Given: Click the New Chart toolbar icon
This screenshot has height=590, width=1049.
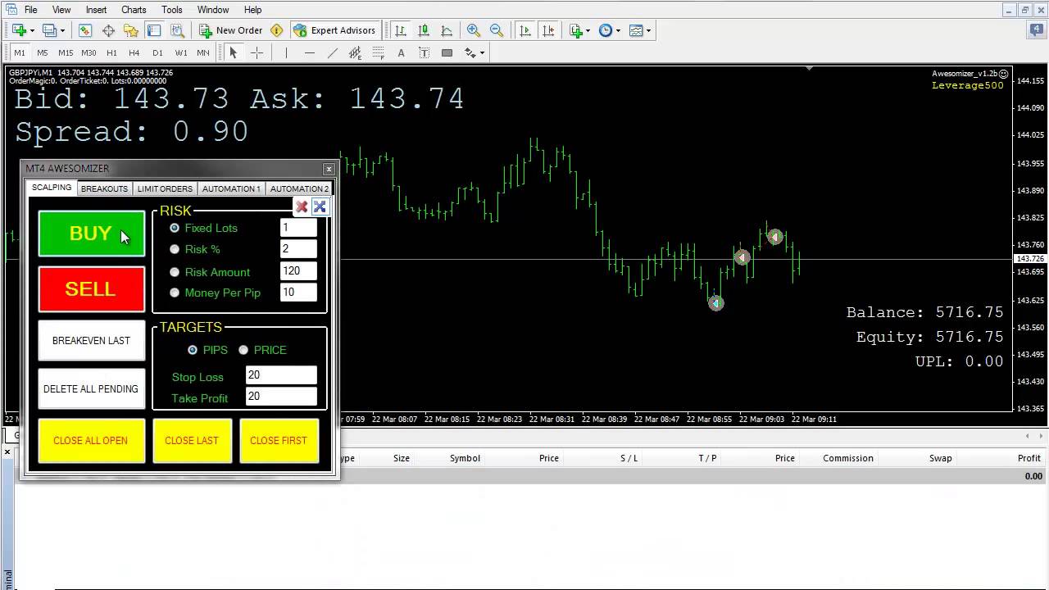Looking at the screenshot, I should click(19, 30).
